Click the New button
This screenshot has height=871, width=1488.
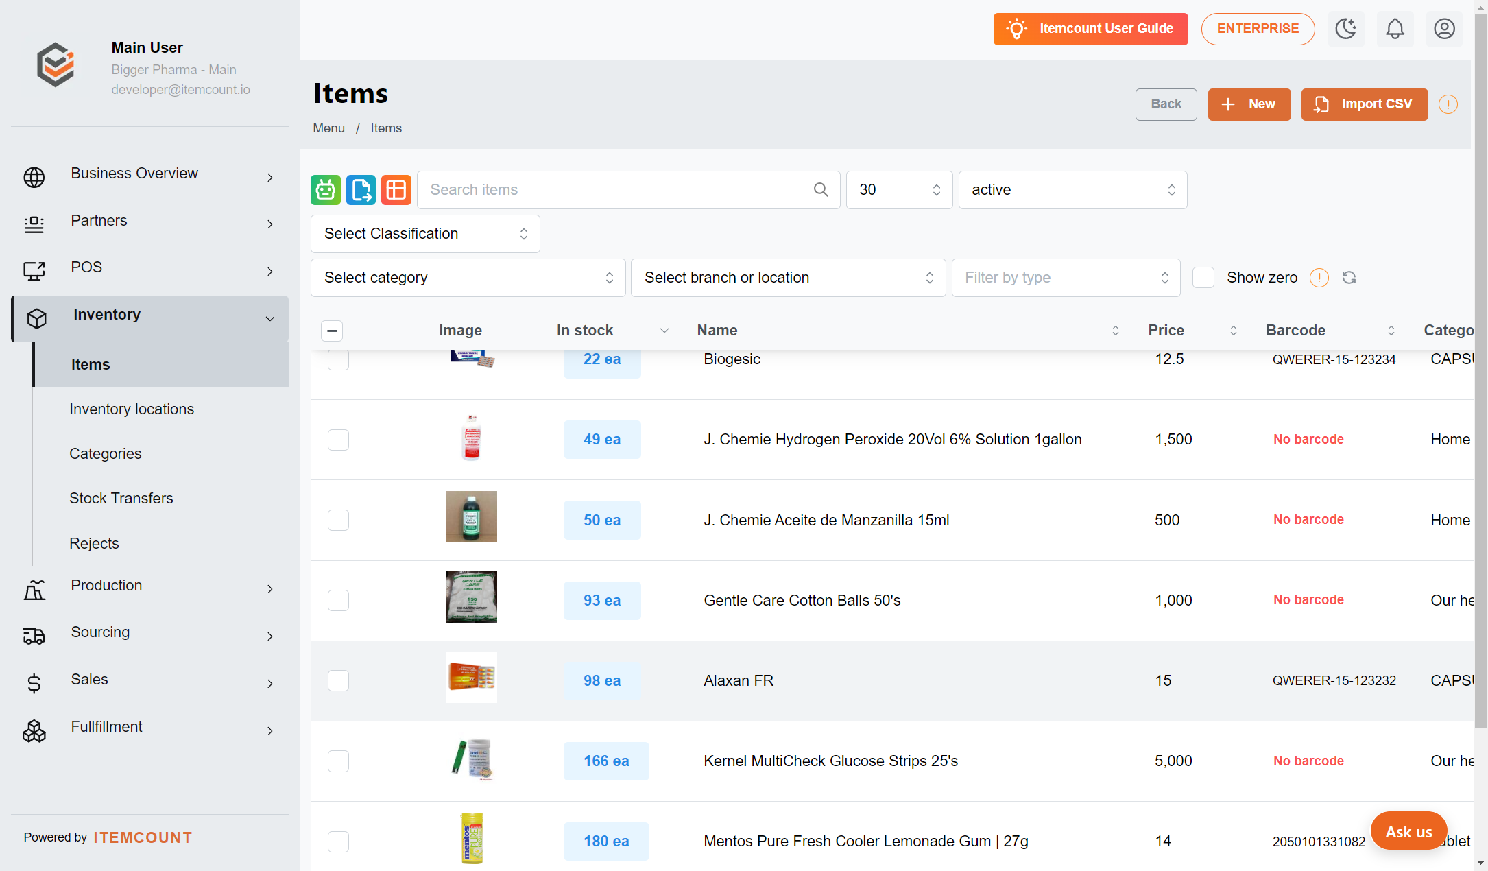[x=1249, y=104]
